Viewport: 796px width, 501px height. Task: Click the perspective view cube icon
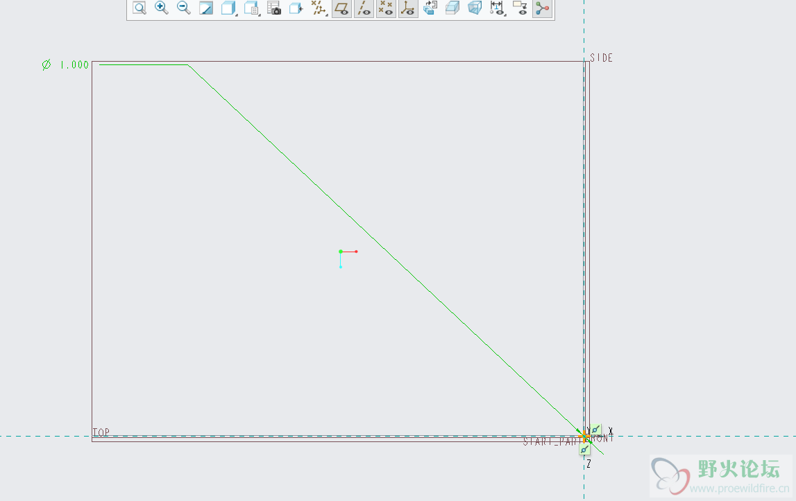click(x=475, y=8)
